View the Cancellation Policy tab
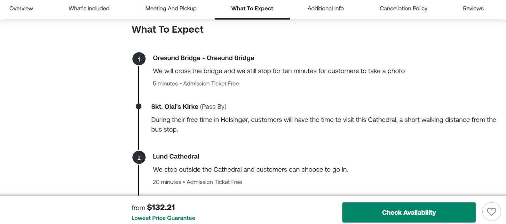 click(403, 9)
